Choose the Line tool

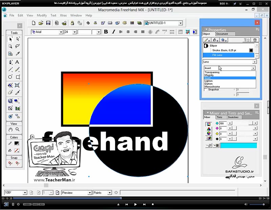[11, 70]
